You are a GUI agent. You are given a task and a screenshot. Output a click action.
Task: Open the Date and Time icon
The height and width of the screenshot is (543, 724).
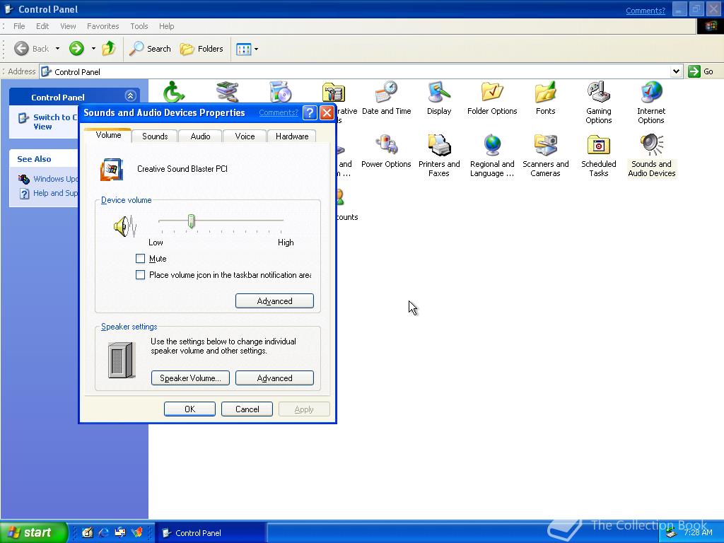click(x=387, y=98)
